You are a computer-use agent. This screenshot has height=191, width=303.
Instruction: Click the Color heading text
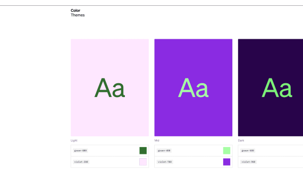(x=75, y=11)
